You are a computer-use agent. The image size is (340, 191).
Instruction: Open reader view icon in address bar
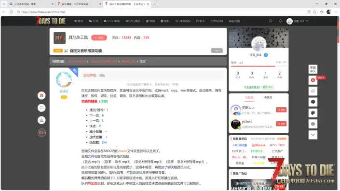pos(309,12)
